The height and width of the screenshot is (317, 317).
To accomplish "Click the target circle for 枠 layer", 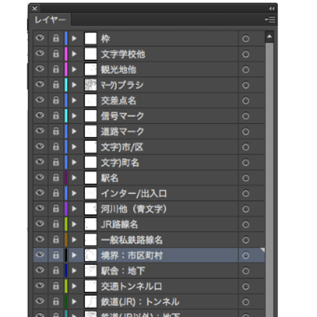I will point(246,39).
